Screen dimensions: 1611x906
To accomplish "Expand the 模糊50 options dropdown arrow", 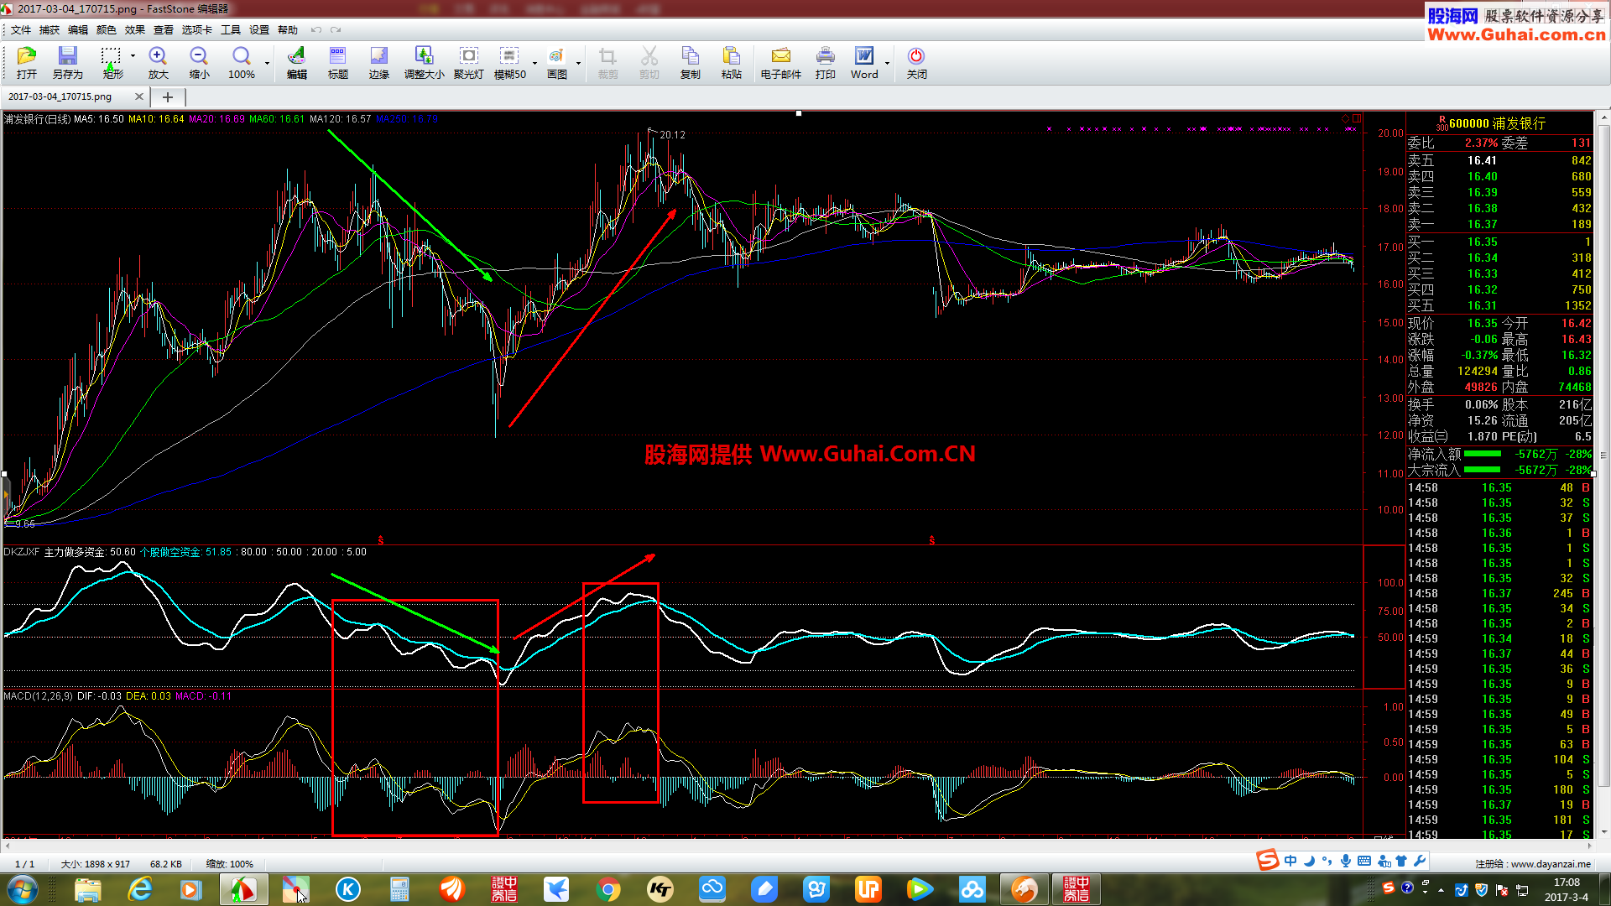I will (534, 63).
